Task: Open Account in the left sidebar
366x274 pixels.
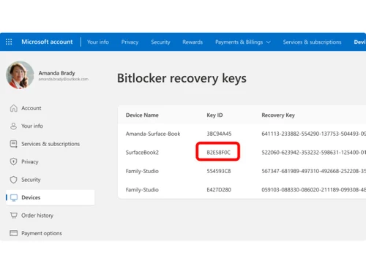Action: [x=31, y=108]
